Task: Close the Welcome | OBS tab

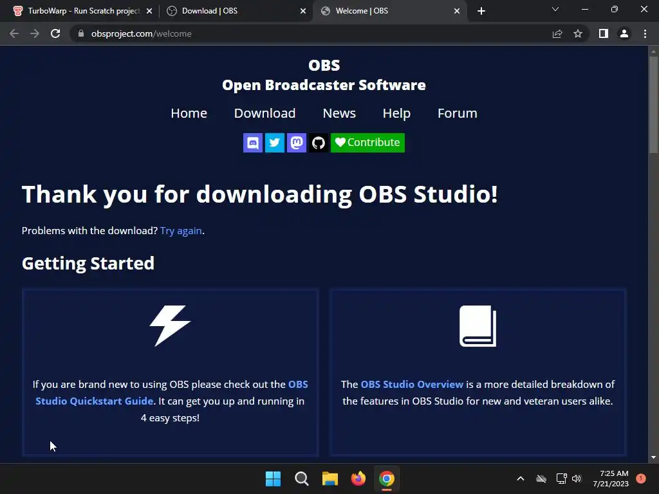Action: pyautogui.click(x=457, y=11)
